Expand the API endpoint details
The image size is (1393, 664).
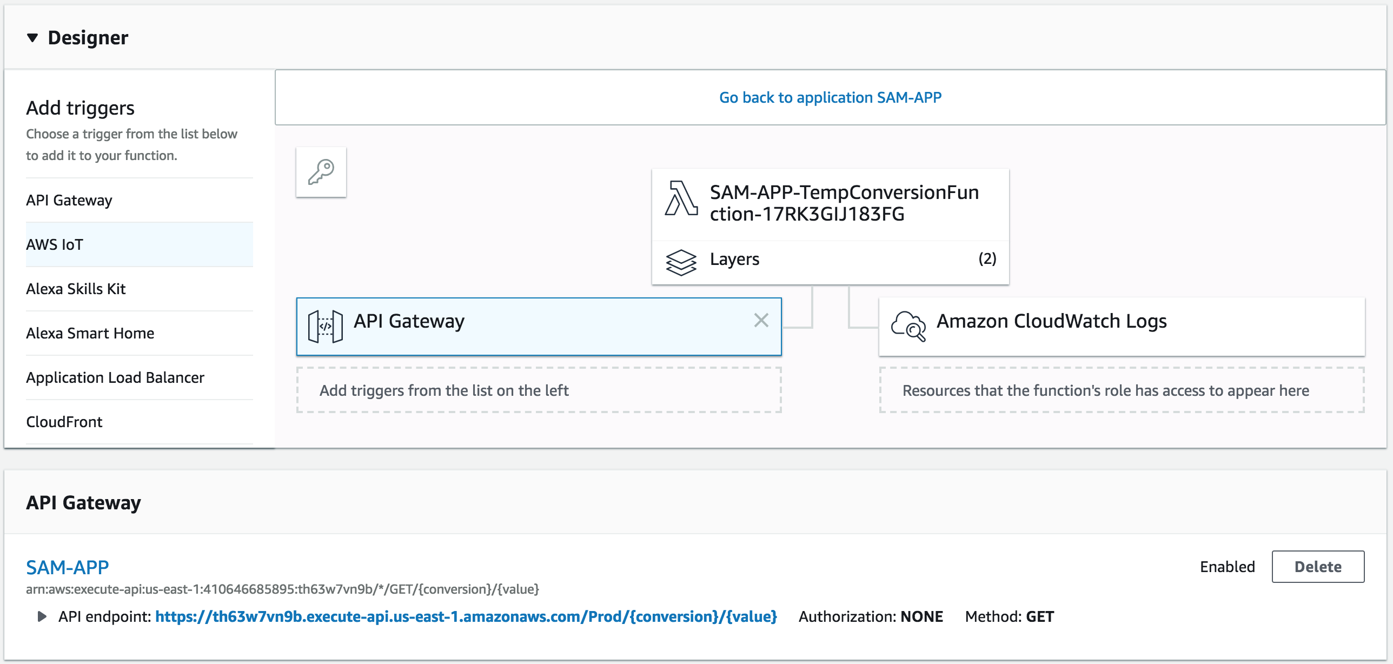coord(43,616)
